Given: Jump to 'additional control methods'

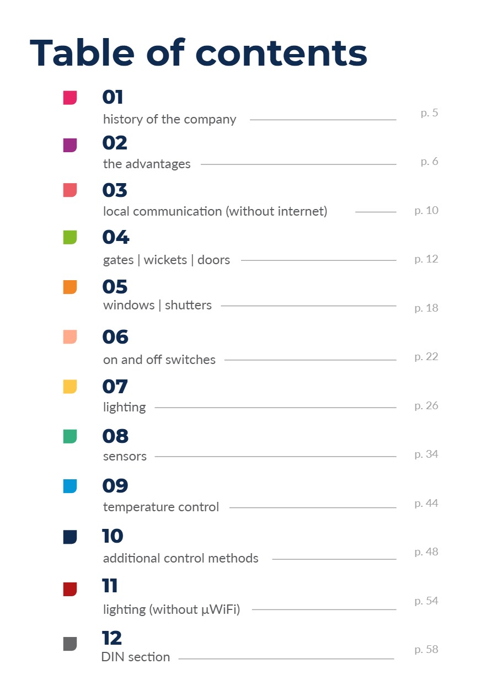Looking at the screenshot, I should pos(181,558).
